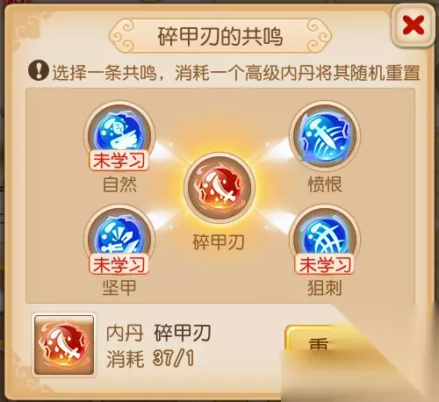The width and height of the screenshot is (439, 402).
Task: Click the 碎甲刃的共鸣 title banner
Action: tap(220, 36)
